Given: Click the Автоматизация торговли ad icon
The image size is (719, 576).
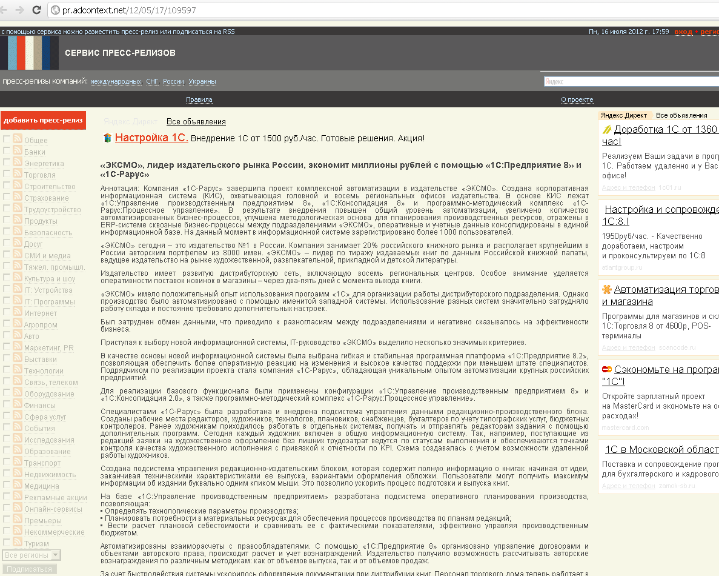Looking at the screenshot, I should point(607,289).
